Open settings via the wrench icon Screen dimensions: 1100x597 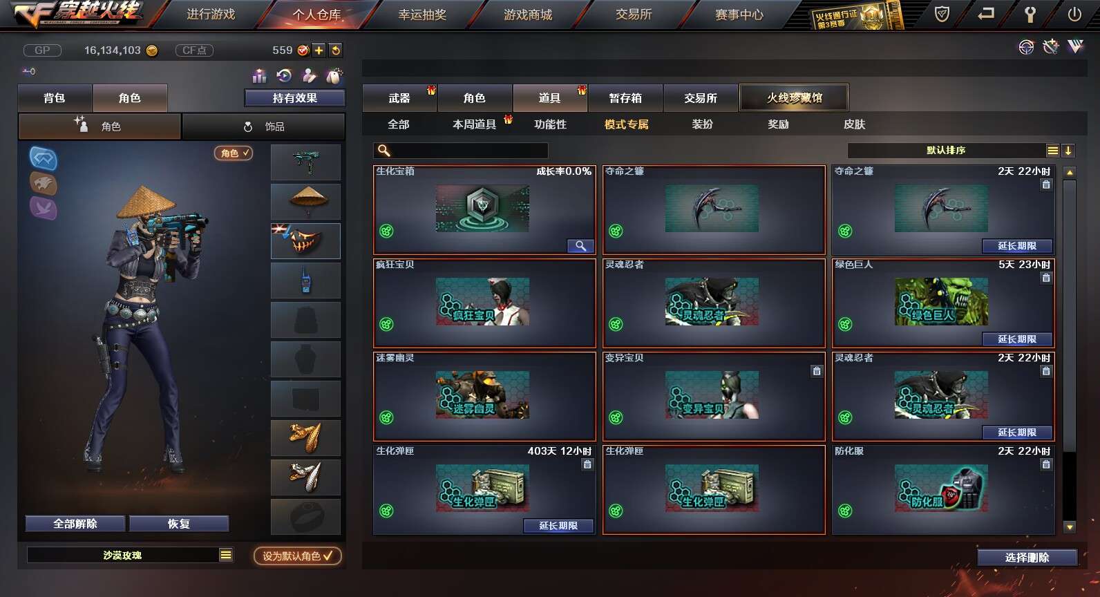[1030, 14]
